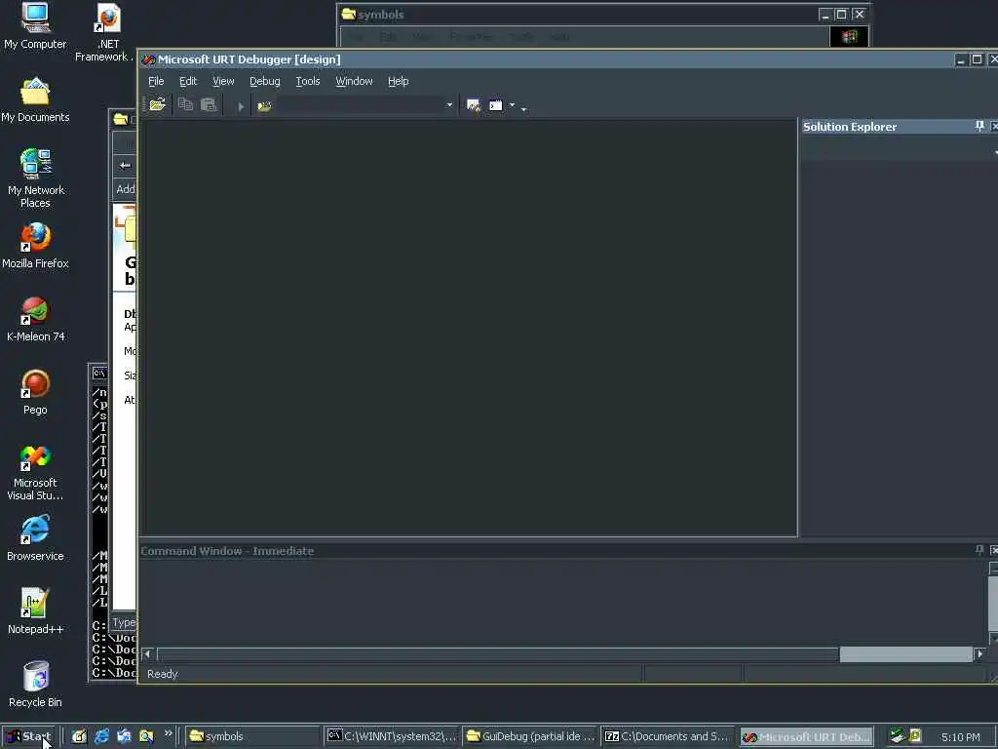Switch to C:\WINNT\system32 taskbar button
This screenshot has width=998, height=749.
point(392,736)
